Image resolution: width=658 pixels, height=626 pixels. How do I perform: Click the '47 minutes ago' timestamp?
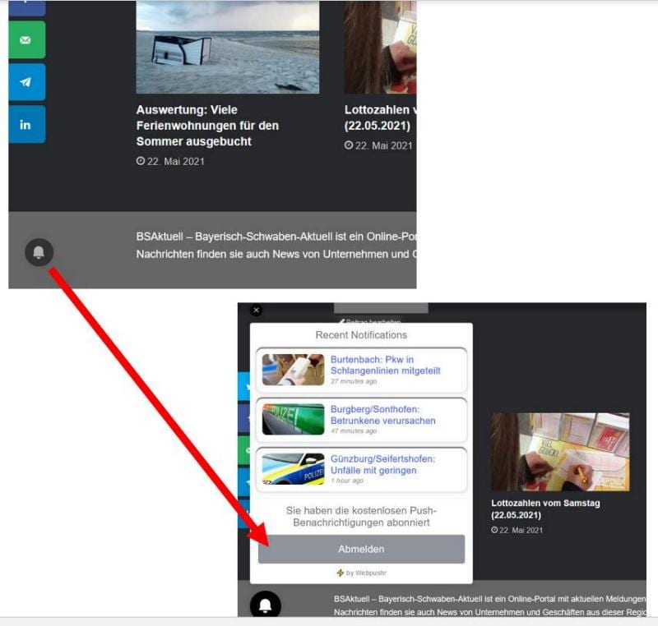pos(354,430)
